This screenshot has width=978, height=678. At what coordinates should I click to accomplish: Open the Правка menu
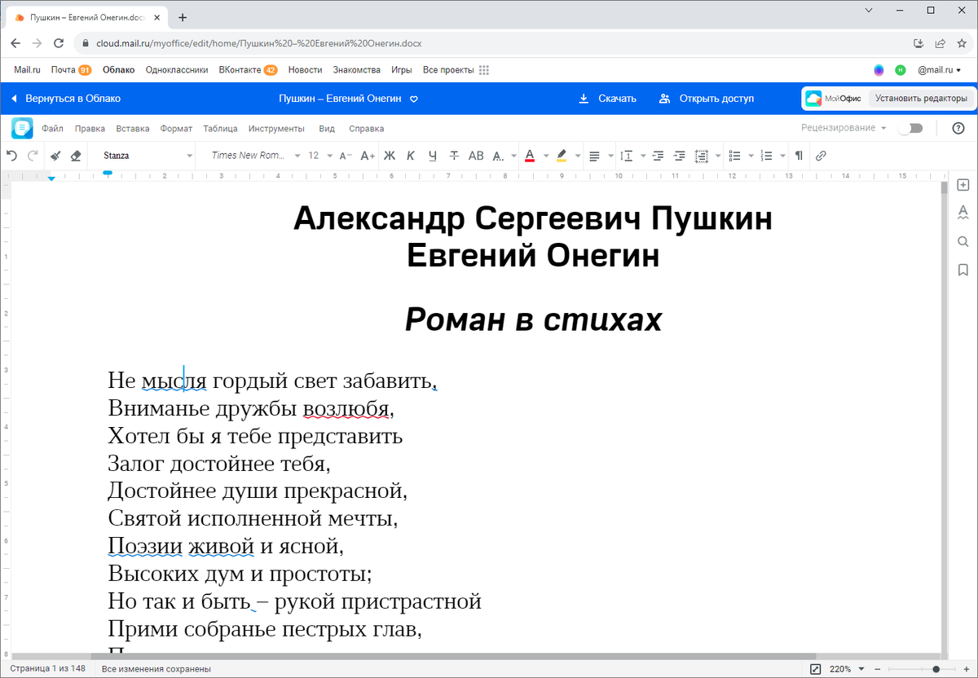click(90, 129)
